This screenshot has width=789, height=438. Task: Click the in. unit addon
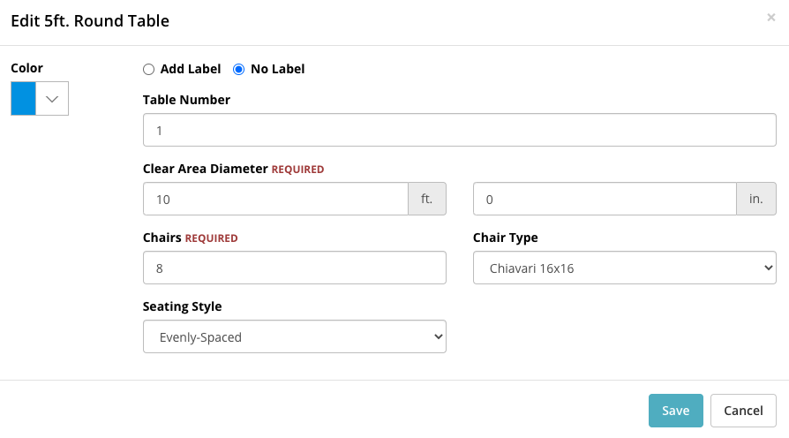(756, 199)
